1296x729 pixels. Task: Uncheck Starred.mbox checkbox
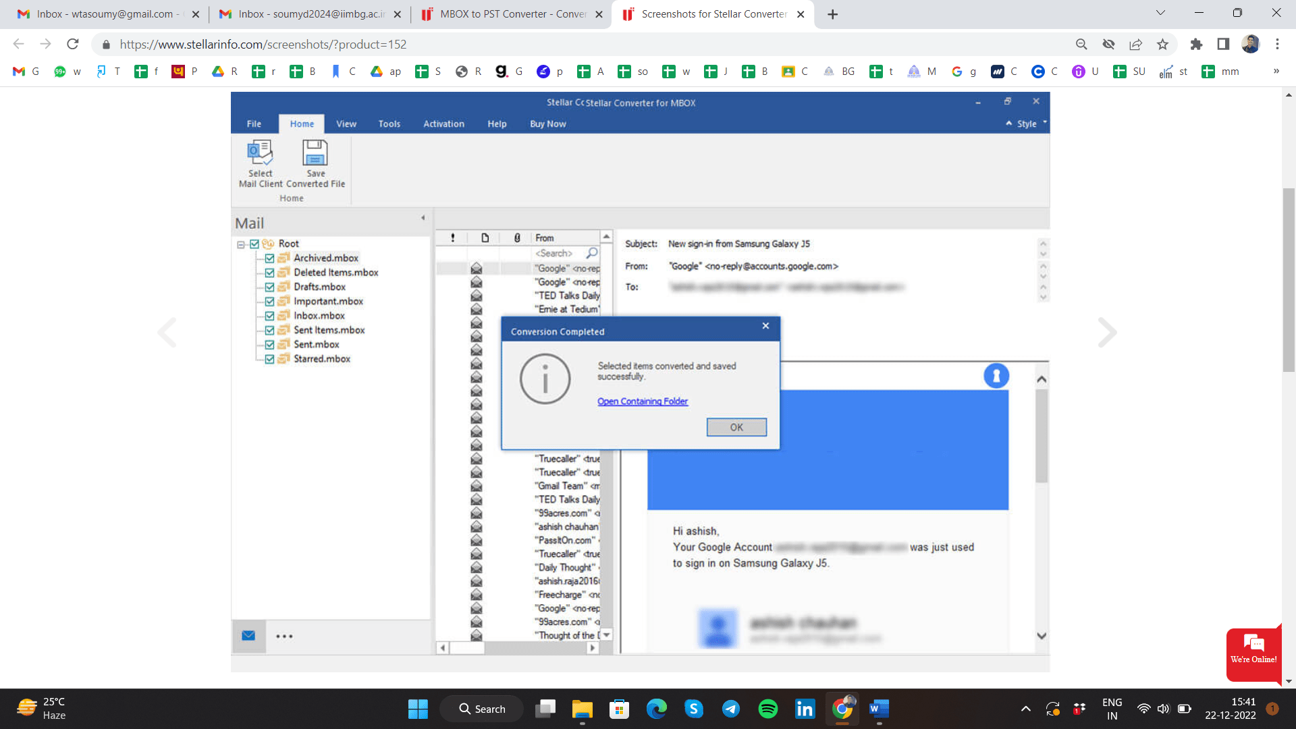pyautogui.click(x=269, y=359)
